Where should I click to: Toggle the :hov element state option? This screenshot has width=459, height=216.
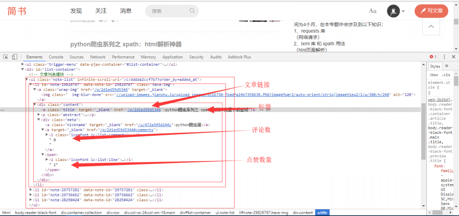point(433,75)
